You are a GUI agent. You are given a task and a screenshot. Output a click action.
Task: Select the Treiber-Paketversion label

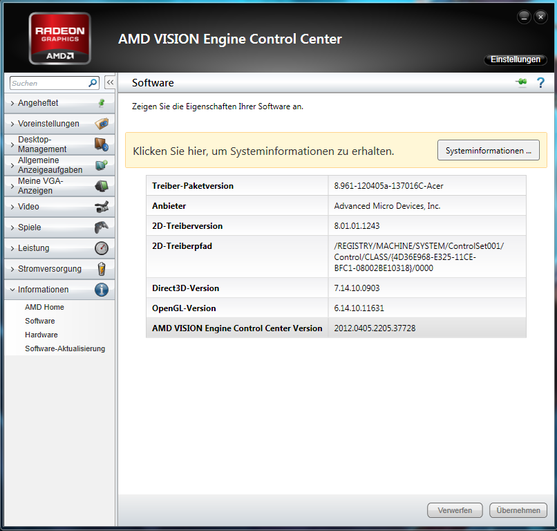pos(193,186)
